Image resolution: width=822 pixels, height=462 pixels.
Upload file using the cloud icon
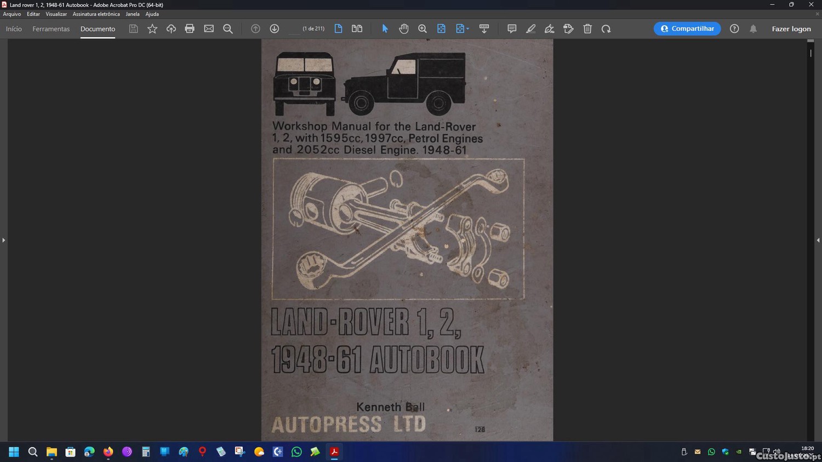click(171, 28)
